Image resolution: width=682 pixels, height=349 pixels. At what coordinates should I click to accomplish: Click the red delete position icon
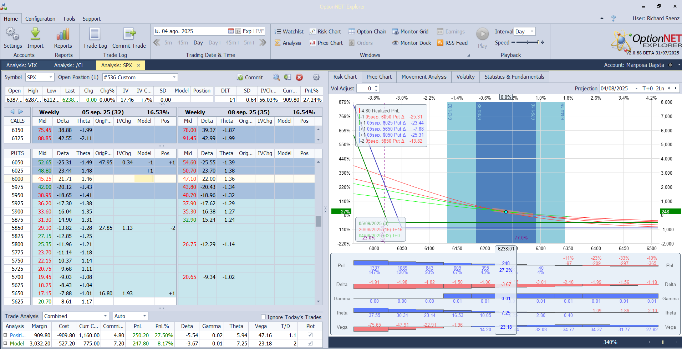[x=299, y=77]
